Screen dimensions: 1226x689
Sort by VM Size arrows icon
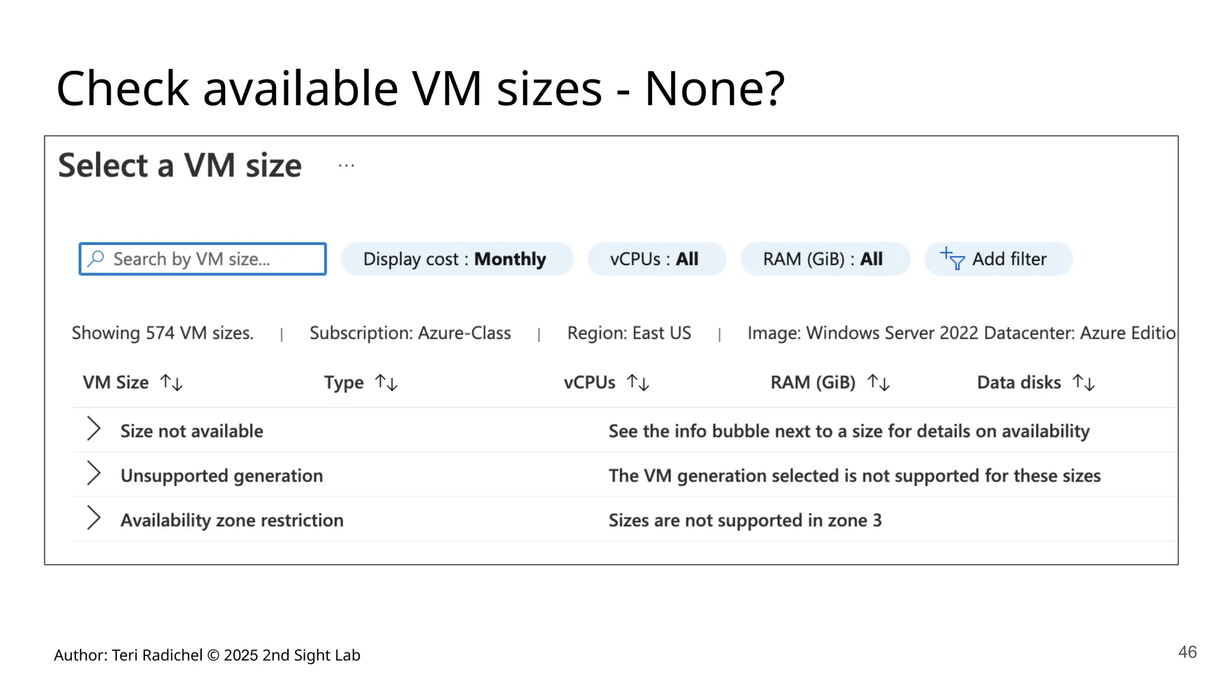171,383
